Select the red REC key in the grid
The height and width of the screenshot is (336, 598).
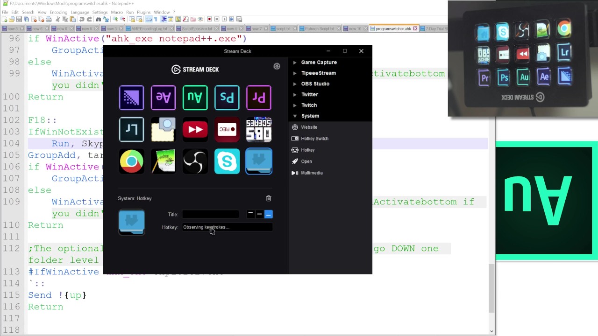(227, 129)
